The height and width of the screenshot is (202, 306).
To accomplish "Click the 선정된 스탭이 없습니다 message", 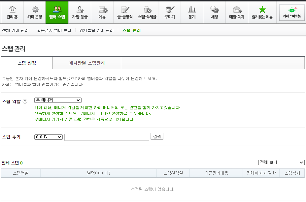I will (153, 189).
